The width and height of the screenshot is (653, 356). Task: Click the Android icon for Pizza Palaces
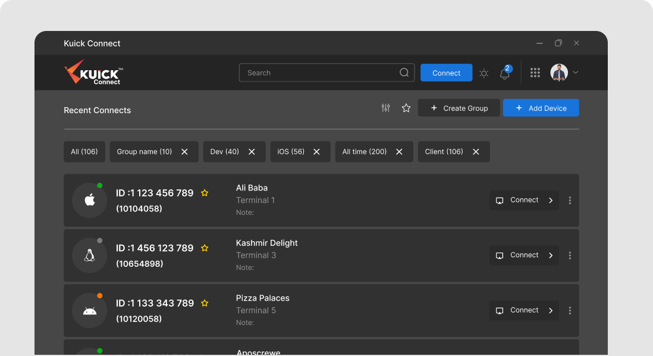click(90, 311)
